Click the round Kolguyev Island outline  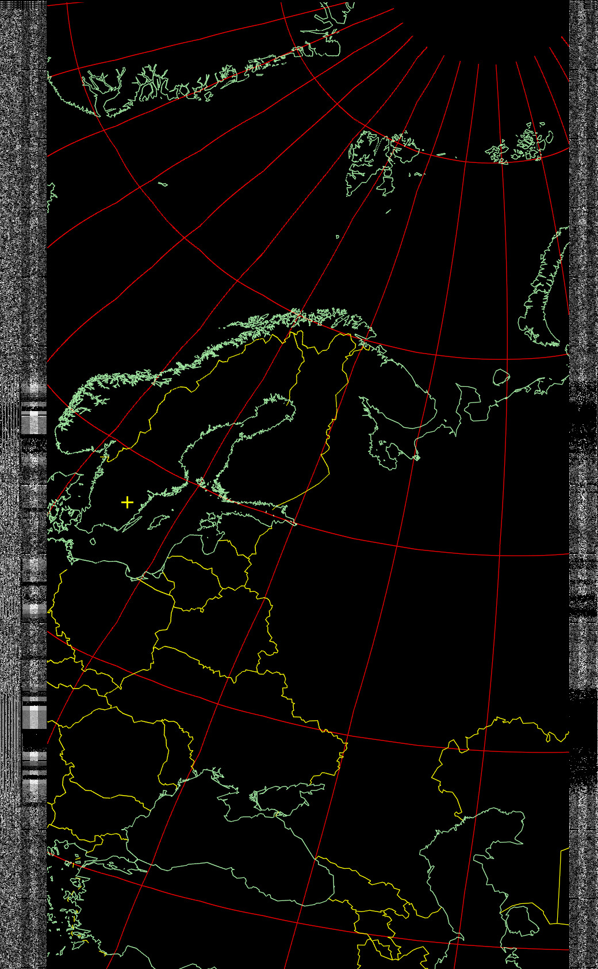point(501,378)
